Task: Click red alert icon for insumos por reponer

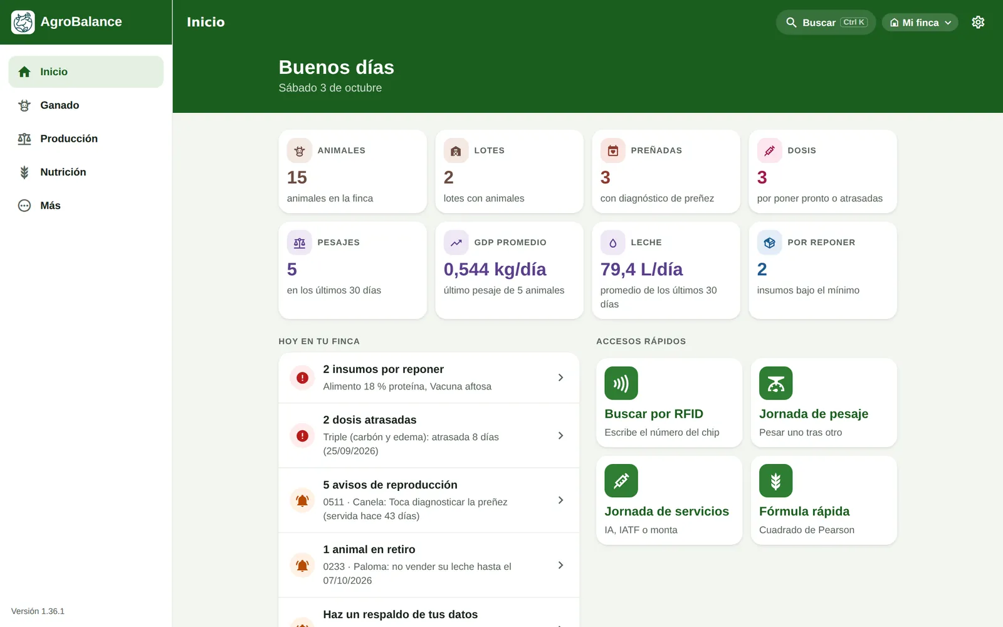Action: pos(302,377)
